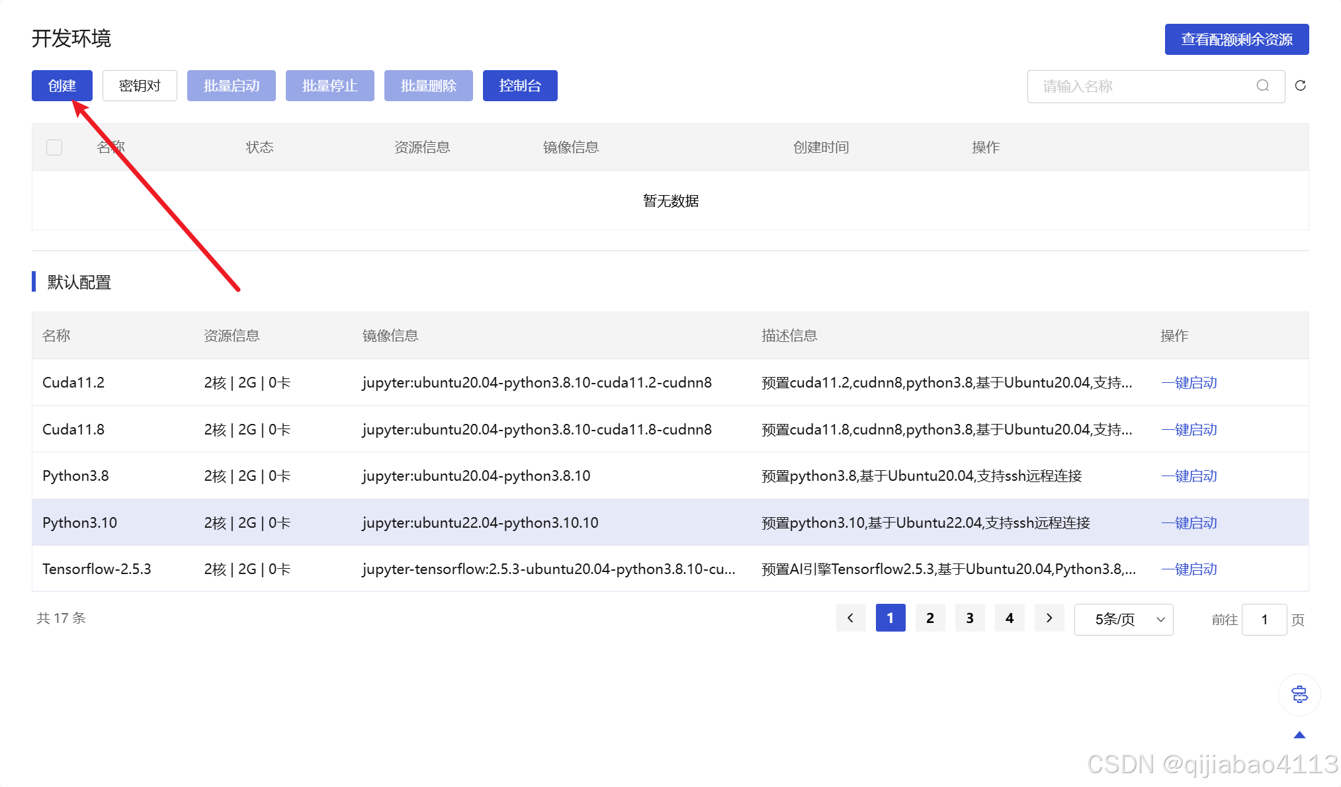Open the 控制台 console button

coord(520,86)
